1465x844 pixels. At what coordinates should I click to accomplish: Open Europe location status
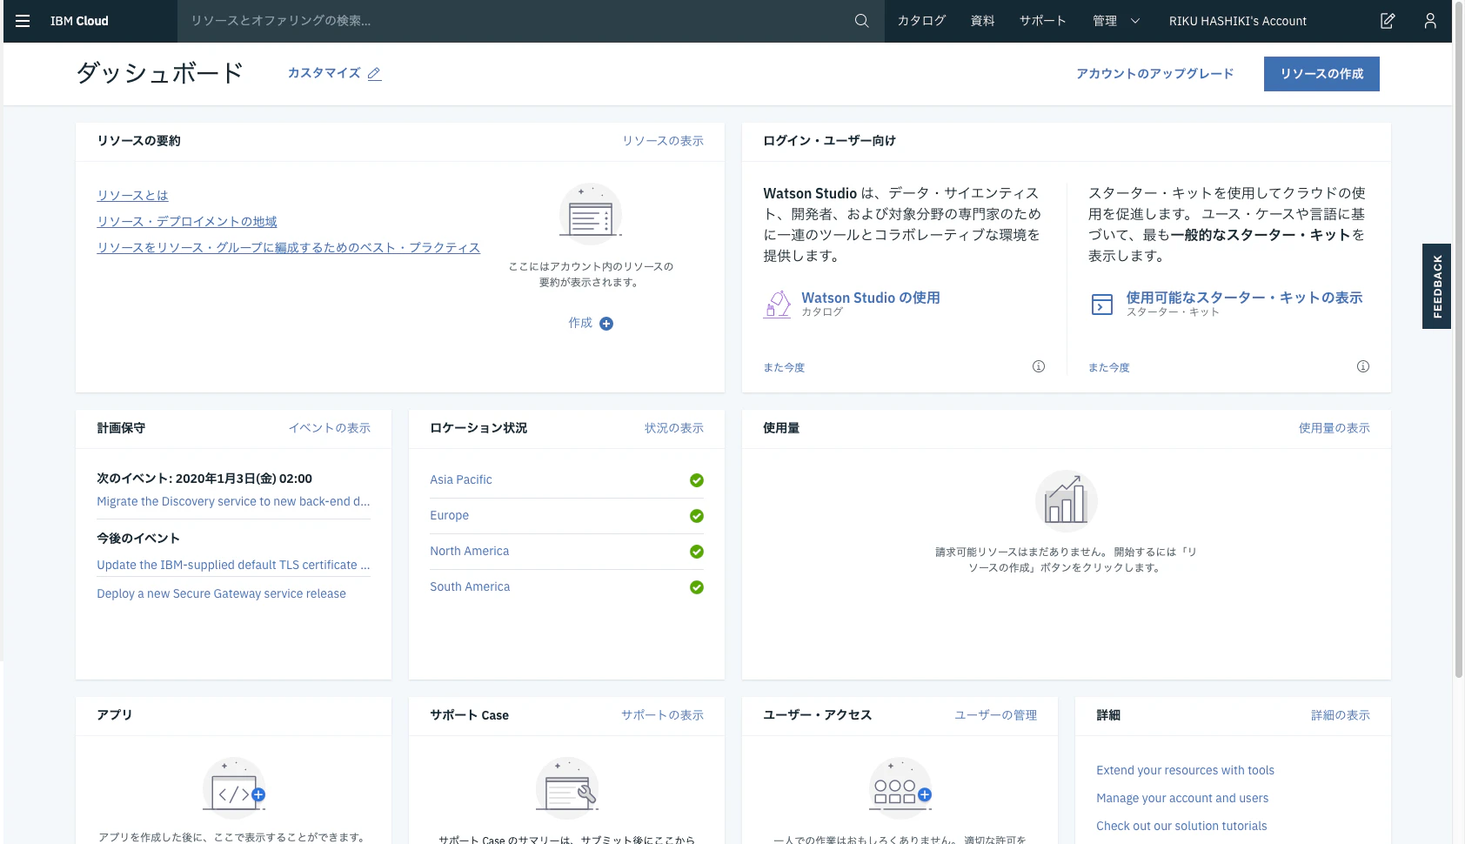(x=449, y=515)
